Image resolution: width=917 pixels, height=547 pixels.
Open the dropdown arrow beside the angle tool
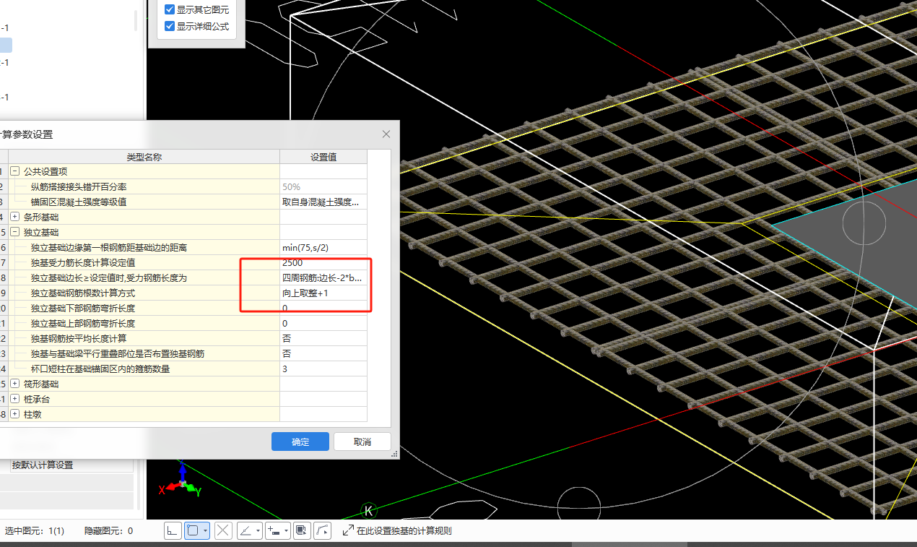(x=258, y=530)
